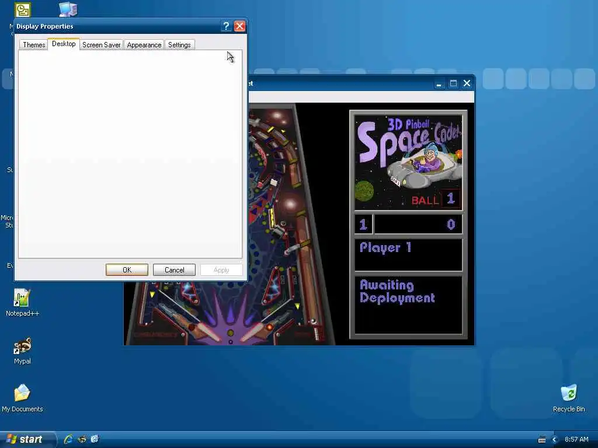The height and width of the screenshot is (448, 598).
Task: Click the 'Awaiting Deployment' message in Pinball
Action: [397, 292]
